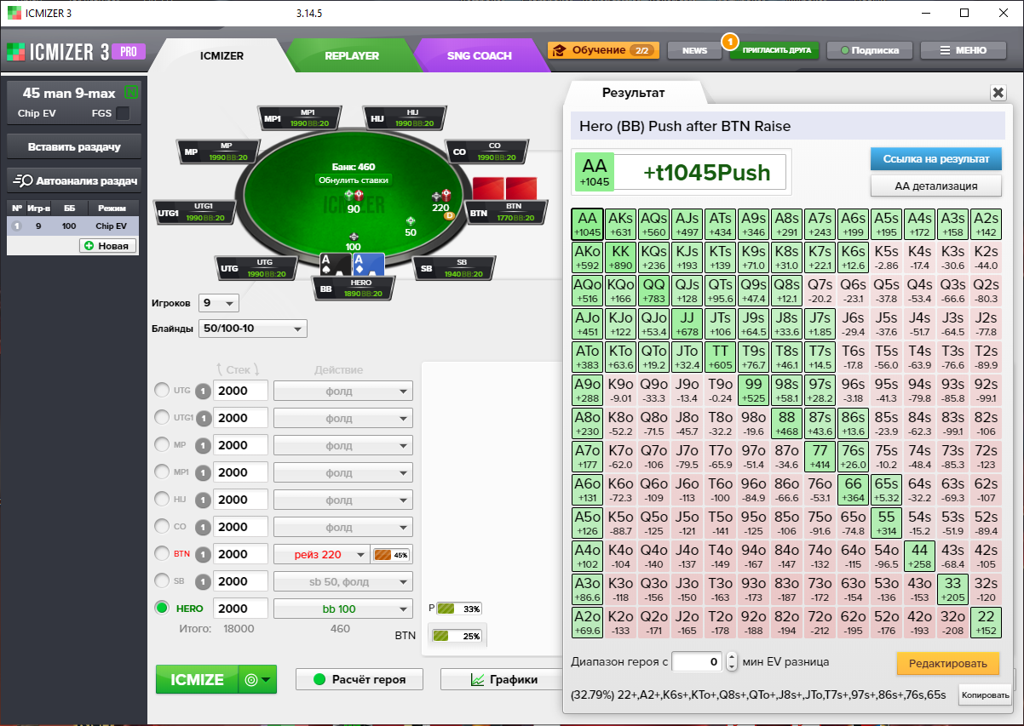Select the AKo cell in hand grid
The width and height of the screenshot is (1024, 726).
coord(588,258)
